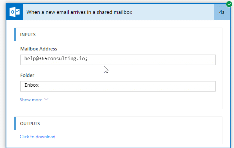This screenshot has height=148, width=234.
Task: Click the Mailbox Address label
Action: pos(39,49)
